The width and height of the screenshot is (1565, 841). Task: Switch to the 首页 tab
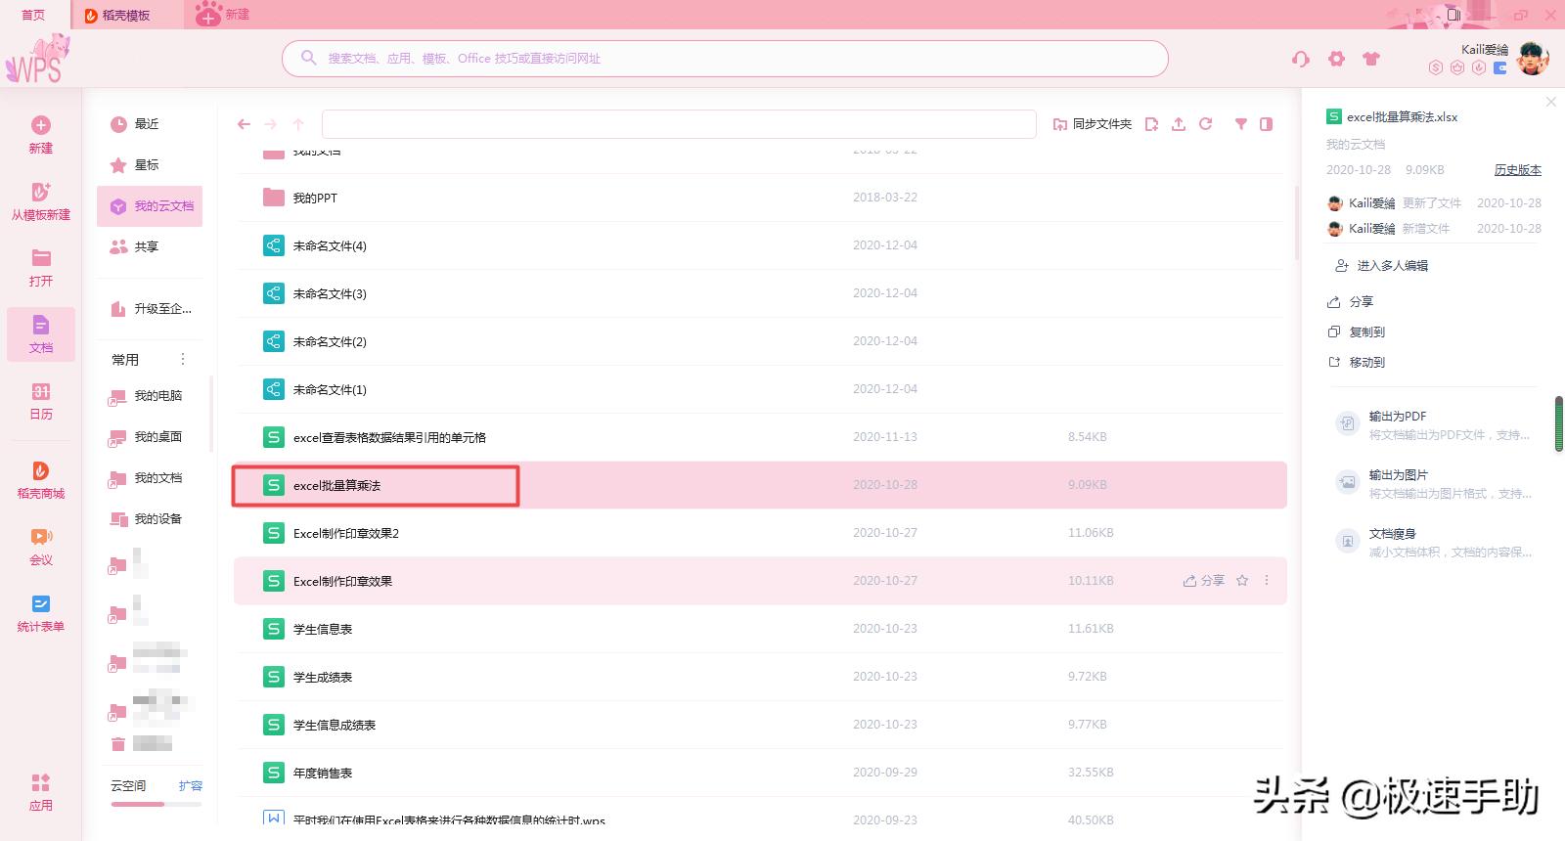pos(33,15)
